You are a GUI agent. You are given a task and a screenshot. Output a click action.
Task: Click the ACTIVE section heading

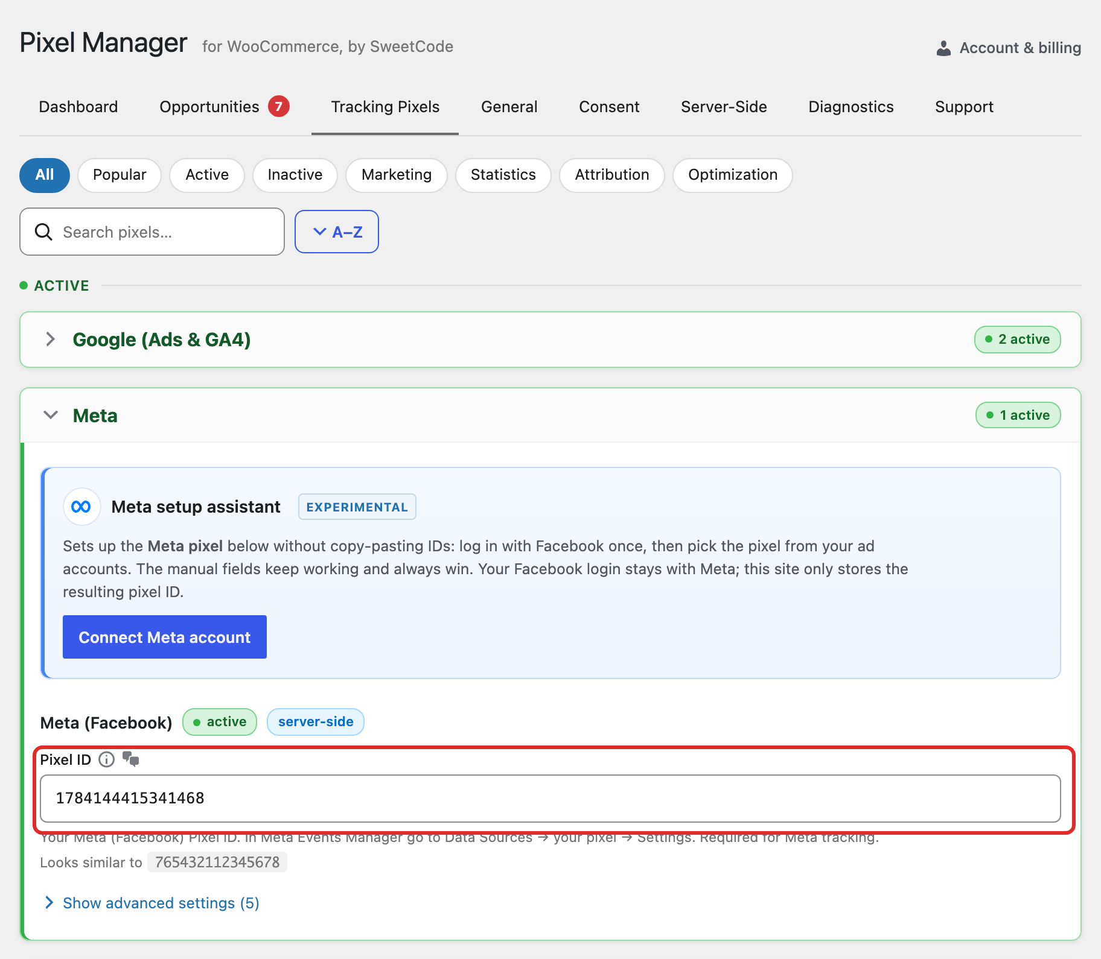point(62,285)
